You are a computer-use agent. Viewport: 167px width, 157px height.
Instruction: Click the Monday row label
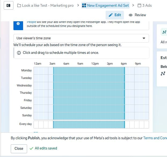coord(27,70)
